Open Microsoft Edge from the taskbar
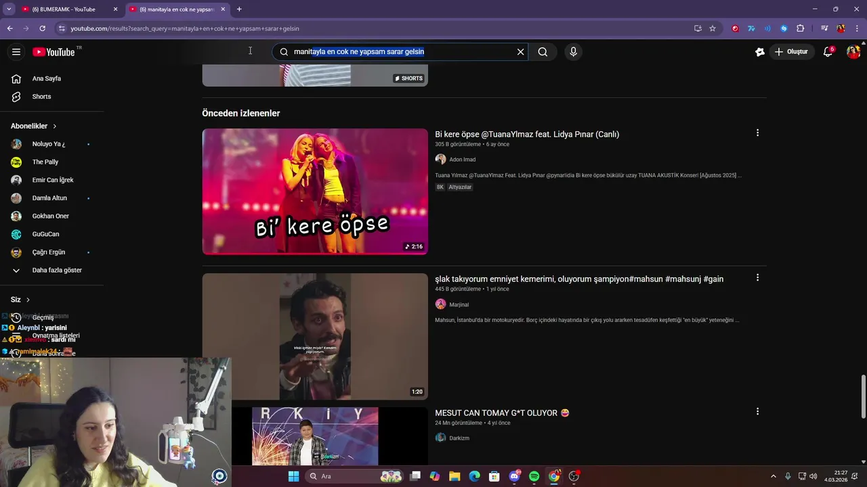Screen dimensions: 867x487 tap(474, 476)
